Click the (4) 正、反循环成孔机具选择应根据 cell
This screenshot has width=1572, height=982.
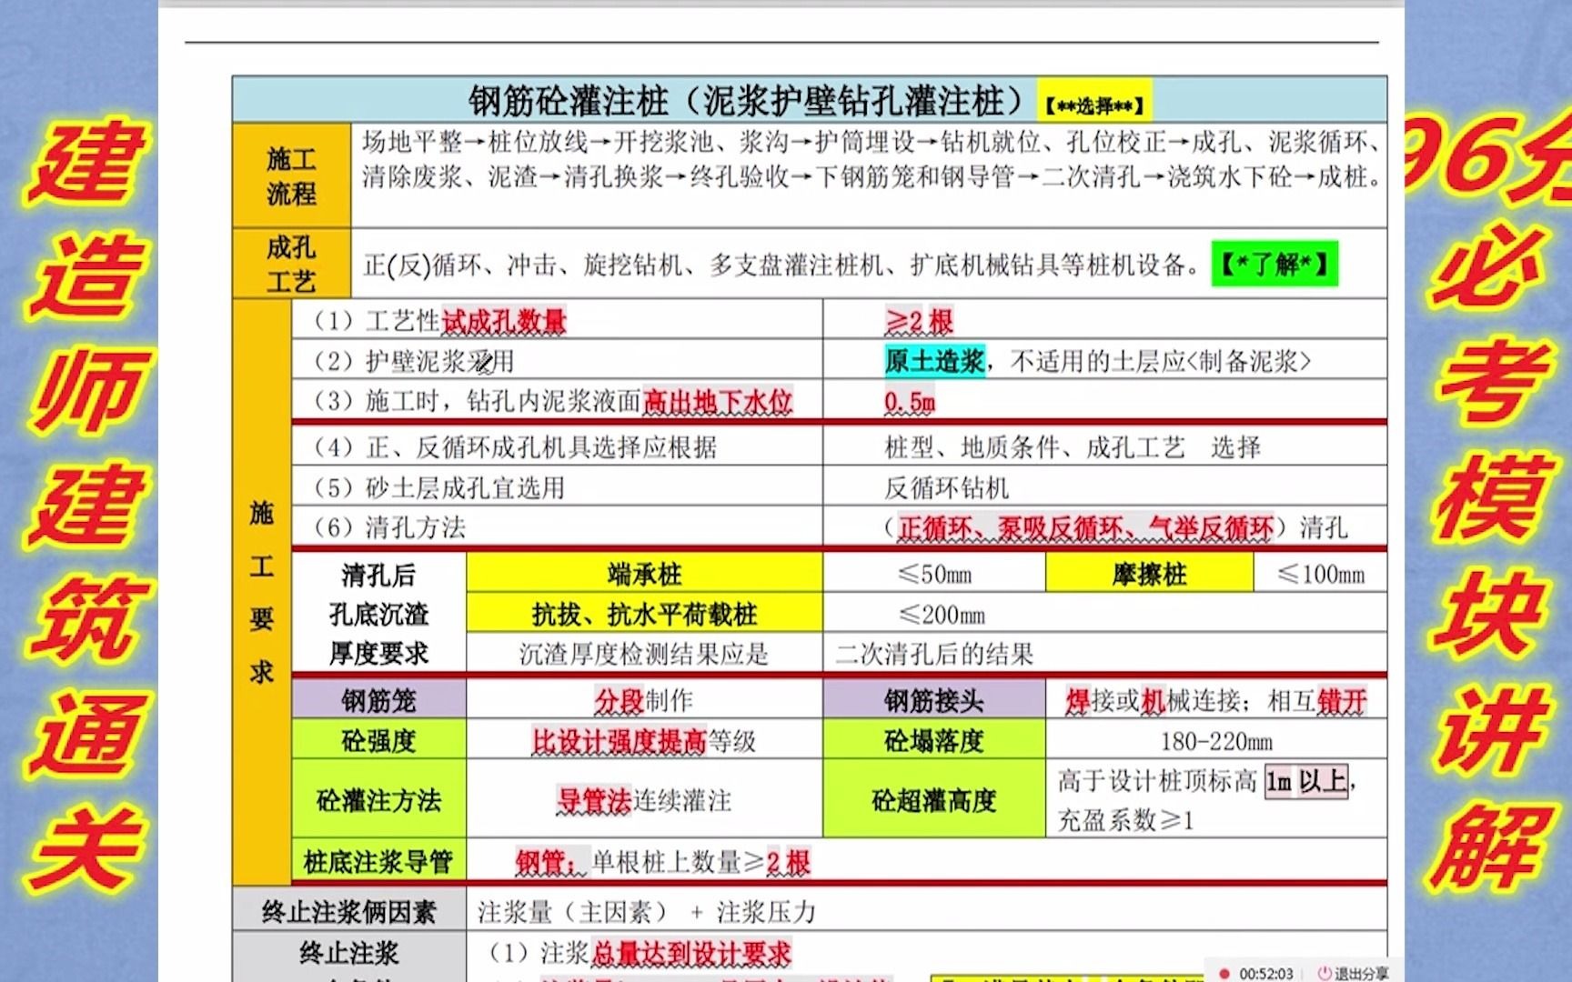coord(558,446)
